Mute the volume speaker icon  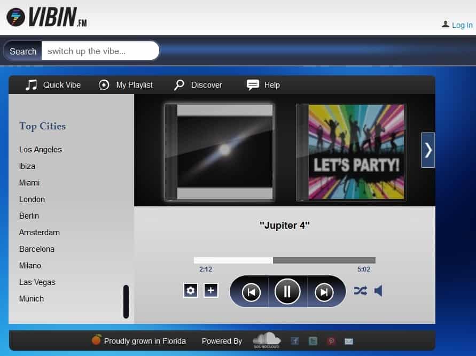(x=378, y=291)
